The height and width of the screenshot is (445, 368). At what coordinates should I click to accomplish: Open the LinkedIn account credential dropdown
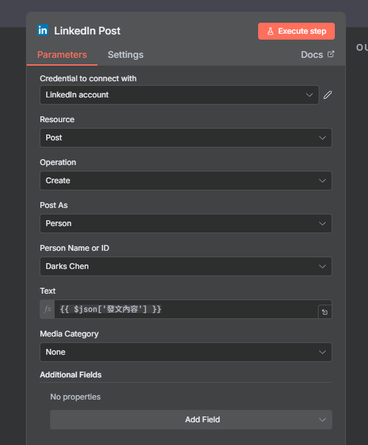point(179,95)
